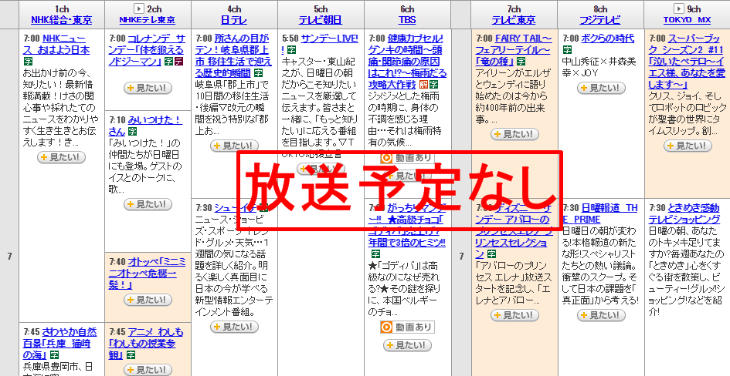Open さわやか自然百景 兵庫 猫崎の海 link
The image size is (730, 376).
tap(59, 344)
